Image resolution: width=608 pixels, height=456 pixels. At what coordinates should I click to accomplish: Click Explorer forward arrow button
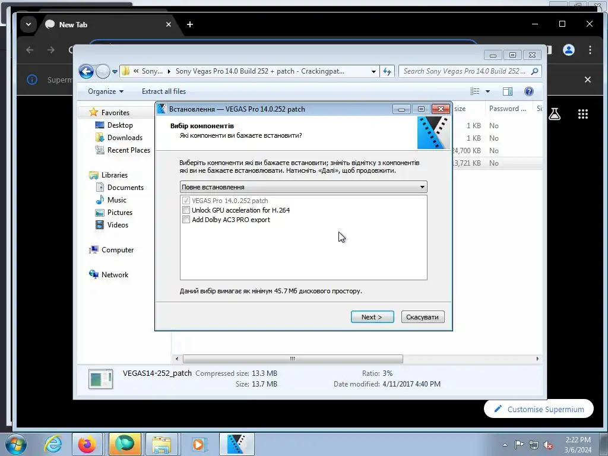(102, 71)
